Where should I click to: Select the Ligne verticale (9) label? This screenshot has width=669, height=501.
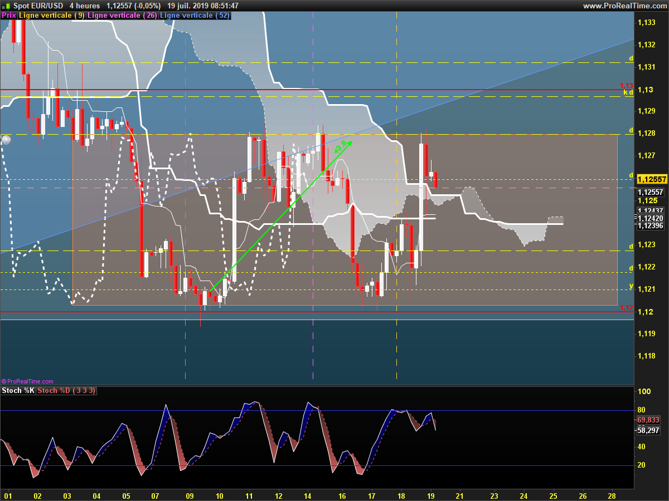pos(52,16)
